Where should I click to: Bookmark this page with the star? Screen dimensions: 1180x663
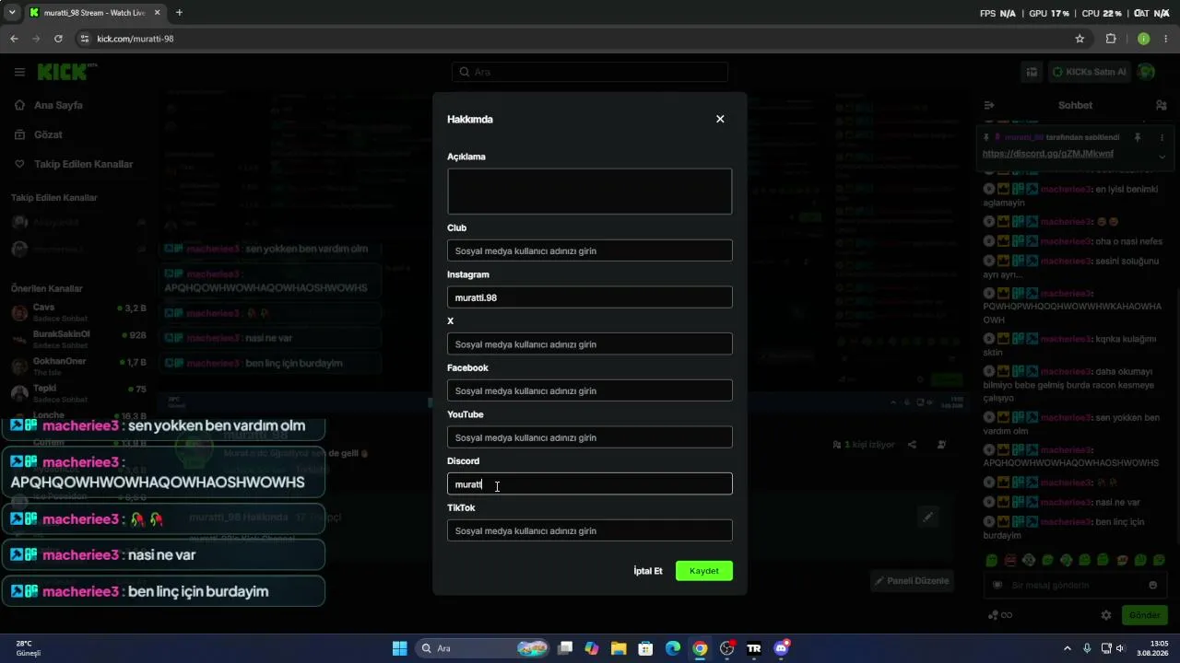pos(1080,39)
